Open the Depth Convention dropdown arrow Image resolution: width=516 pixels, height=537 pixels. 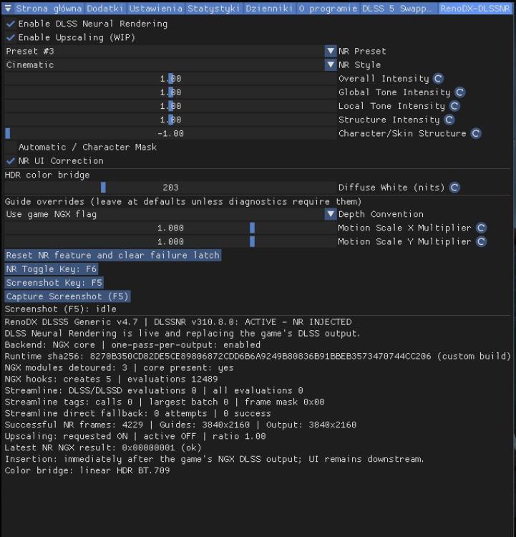331,214
